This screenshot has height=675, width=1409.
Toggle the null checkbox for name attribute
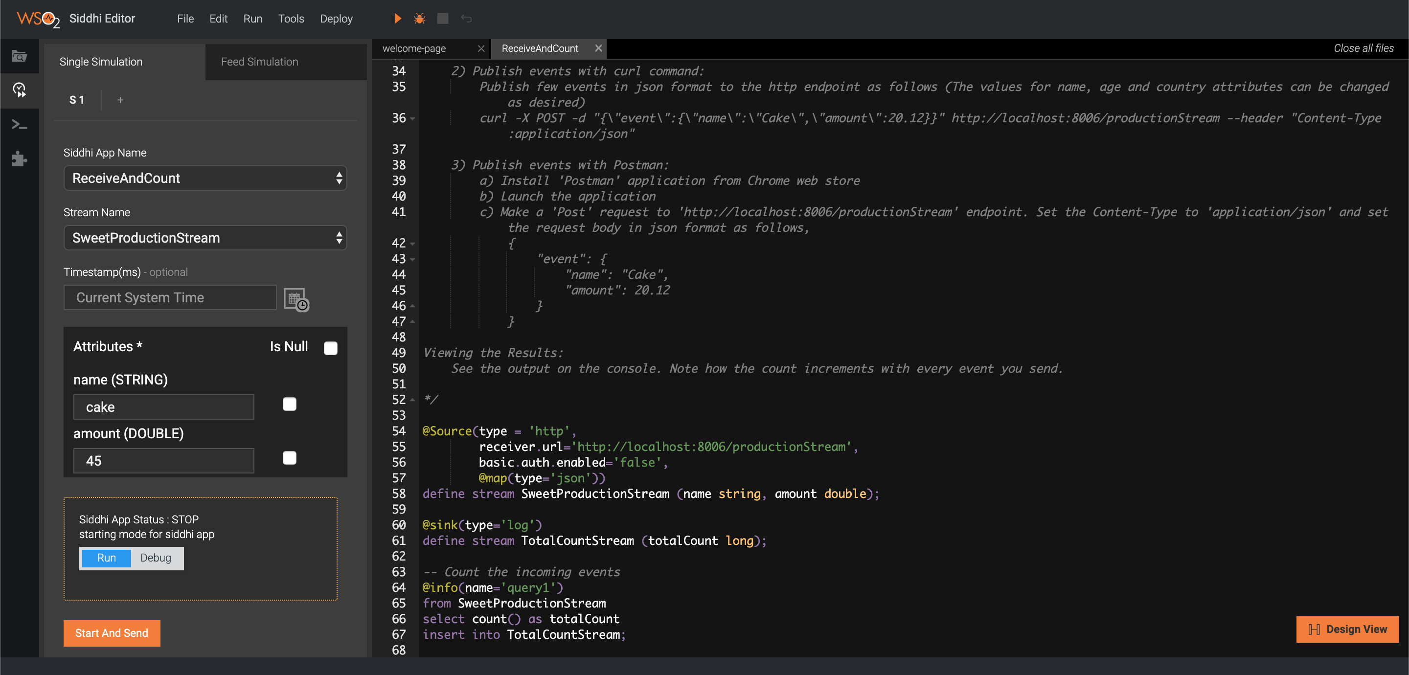tap(289, 404)
